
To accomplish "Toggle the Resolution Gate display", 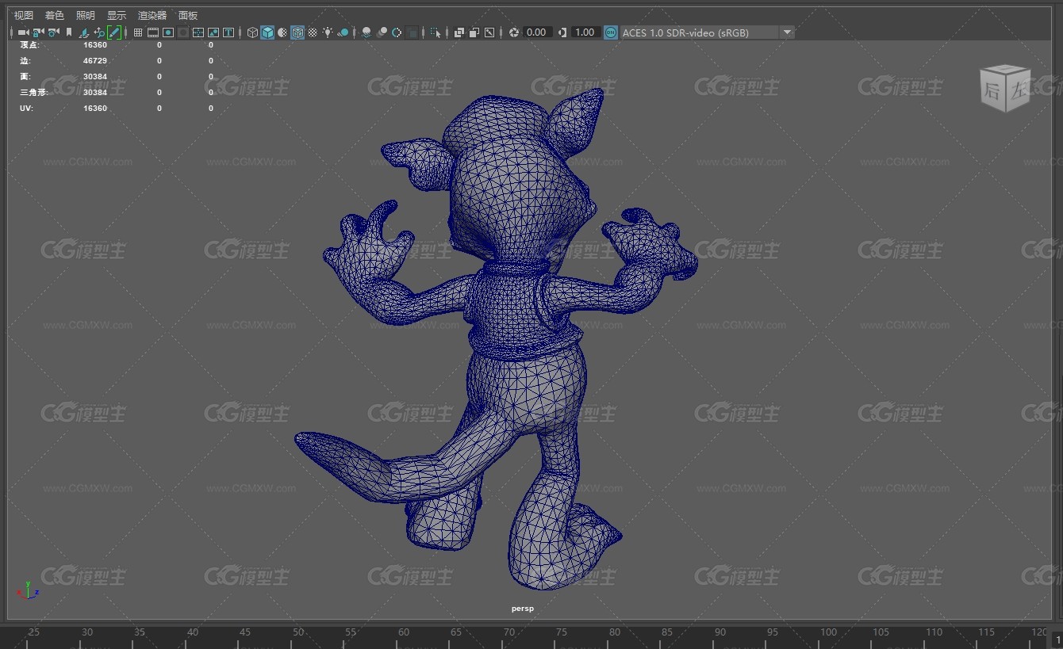I will click(168, 32).
